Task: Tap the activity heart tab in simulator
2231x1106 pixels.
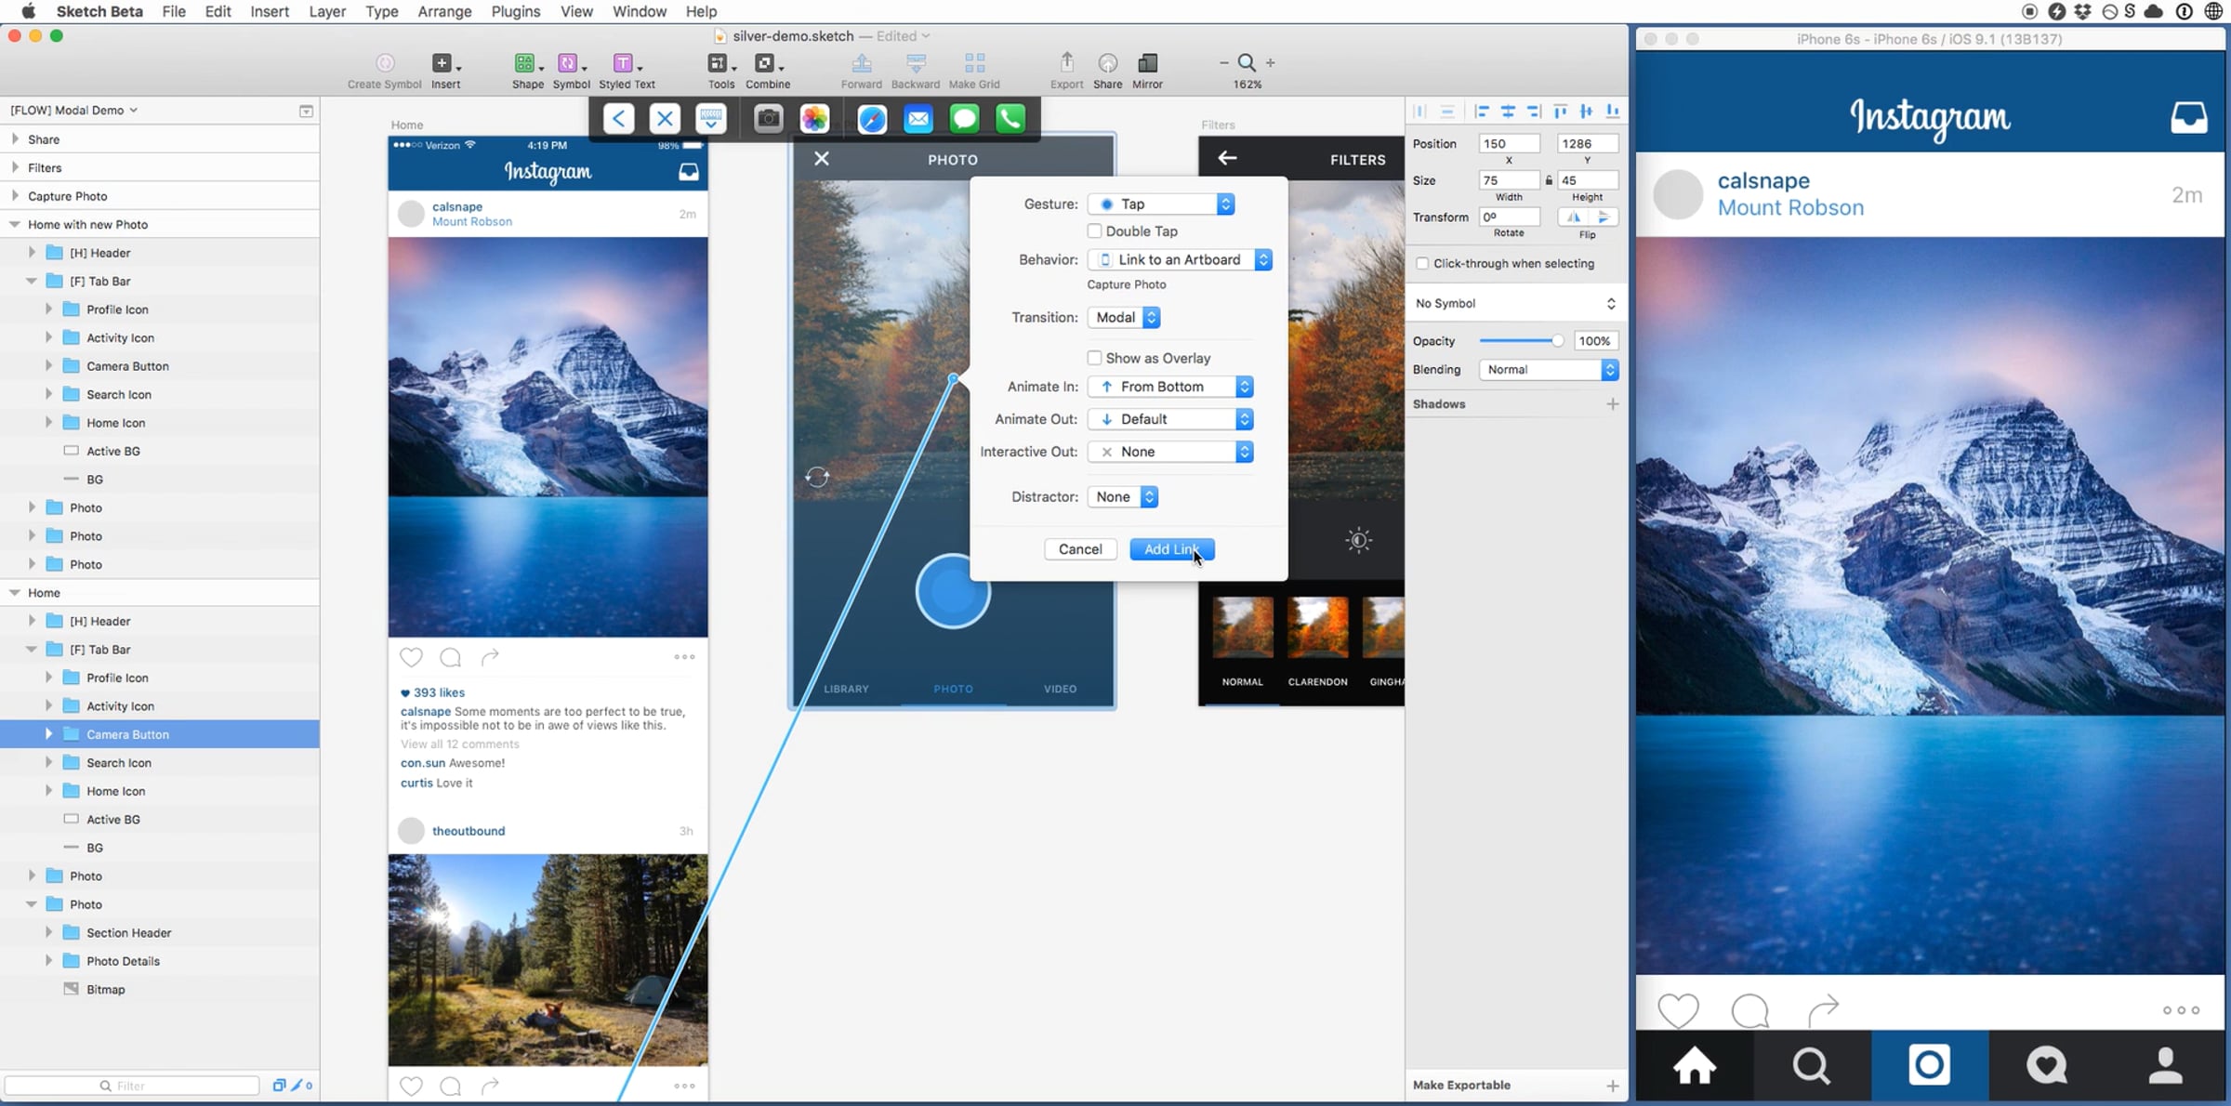Action: 2047,1066
